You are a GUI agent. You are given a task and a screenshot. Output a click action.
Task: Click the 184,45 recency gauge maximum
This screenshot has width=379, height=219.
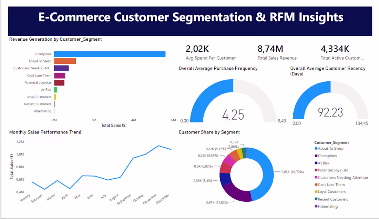coord(361,123)
